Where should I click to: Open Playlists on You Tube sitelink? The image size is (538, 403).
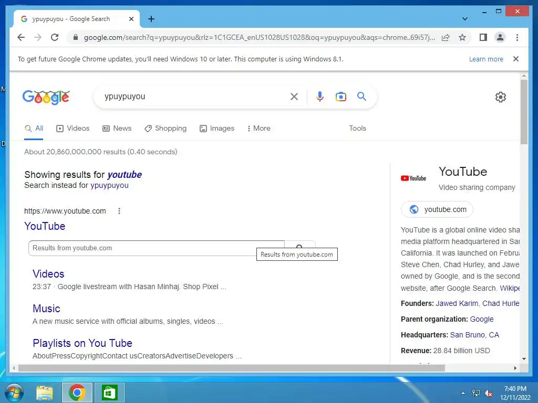point(82,343)
